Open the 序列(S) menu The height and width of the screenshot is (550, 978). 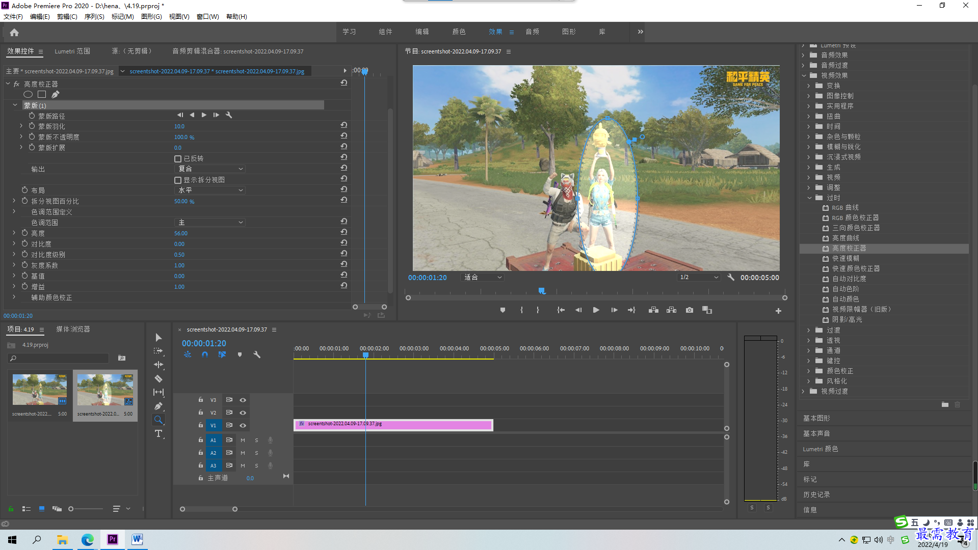point(94,17)
